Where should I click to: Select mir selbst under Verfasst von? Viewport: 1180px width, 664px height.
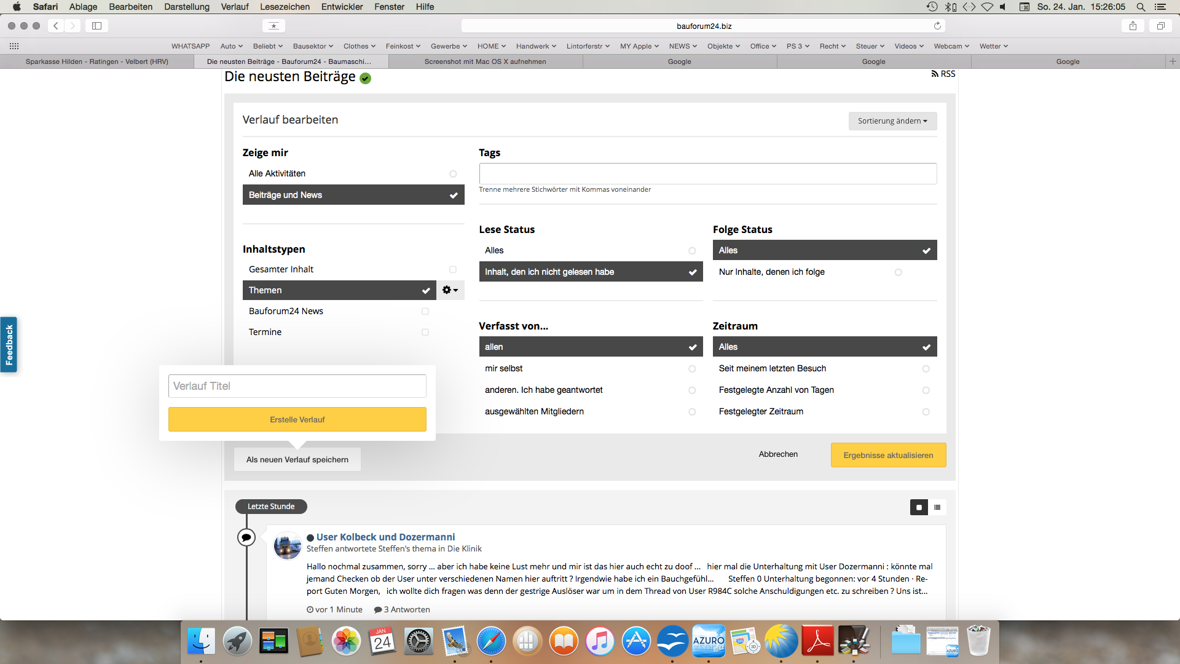[591, 368]
